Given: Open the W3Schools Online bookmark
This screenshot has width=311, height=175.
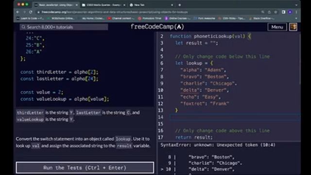Looking at the screenshot, I should point(61,18).
